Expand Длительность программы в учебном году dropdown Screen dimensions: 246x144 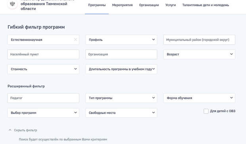coord(121,69)
